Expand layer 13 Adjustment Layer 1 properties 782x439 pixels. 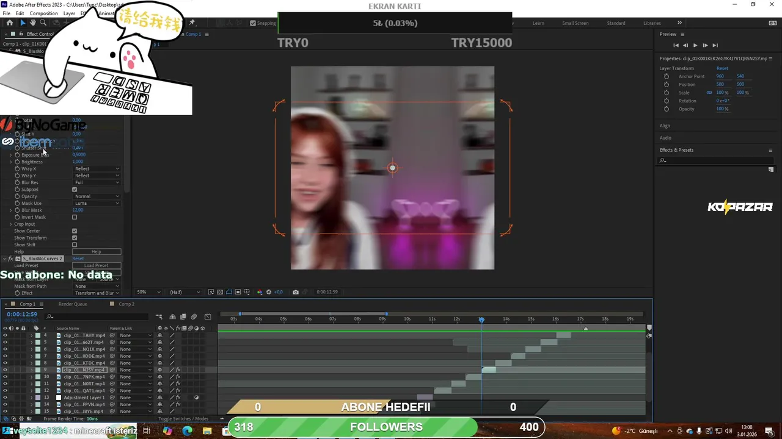click(31, 398)
